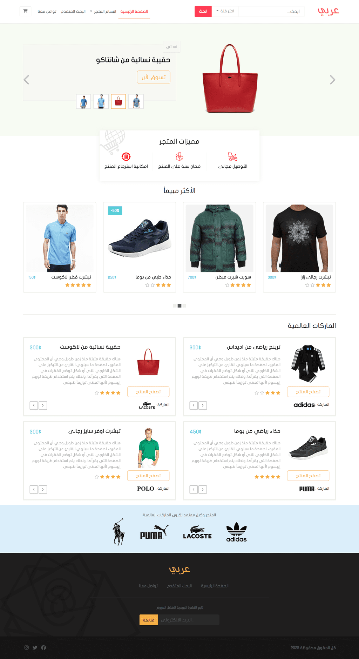Go to next hero slide arrow
The width and height of the screenshot is (359, 659).
point(332,80)
